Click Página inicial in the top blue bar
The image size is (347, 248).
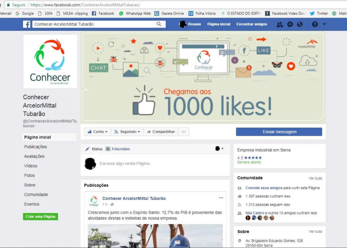point(219,24)
